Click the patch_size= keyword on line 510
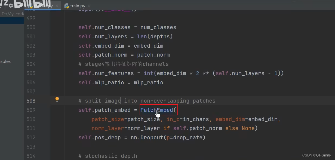The height and width of the screenshot is (160, 335). (109, 119)
